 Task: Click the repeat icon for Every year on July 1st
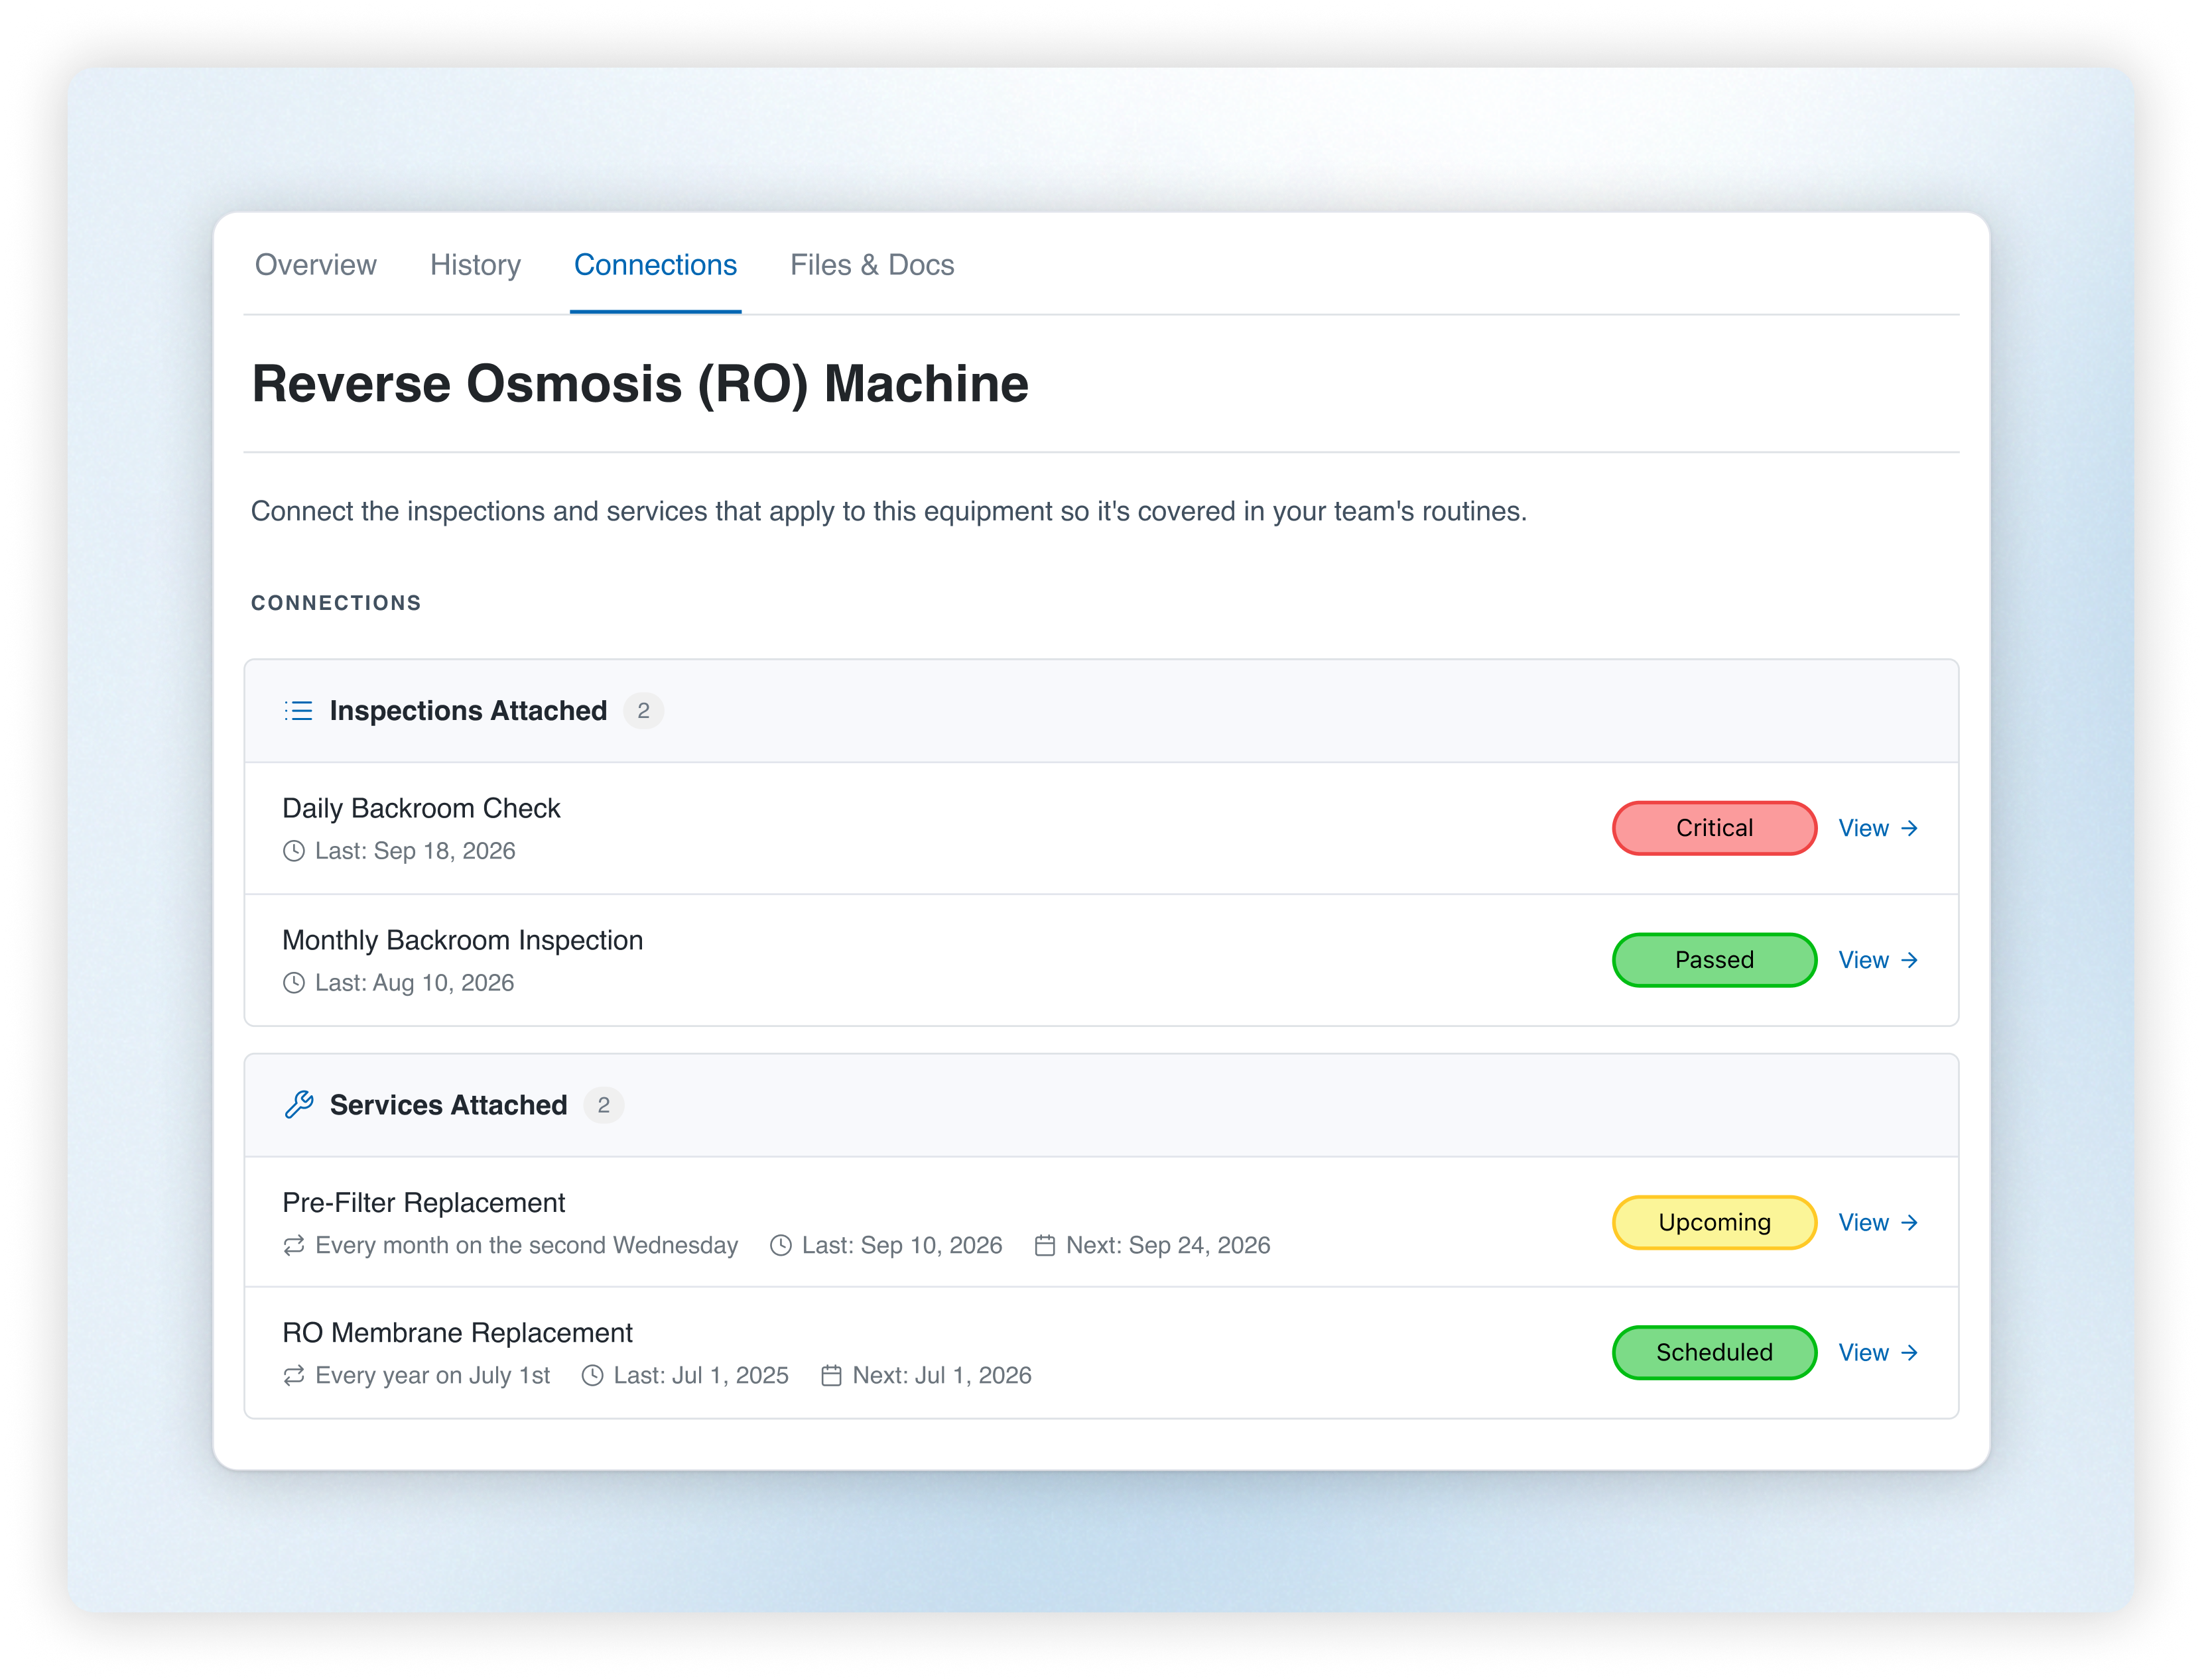click(x=293, y=1376)
